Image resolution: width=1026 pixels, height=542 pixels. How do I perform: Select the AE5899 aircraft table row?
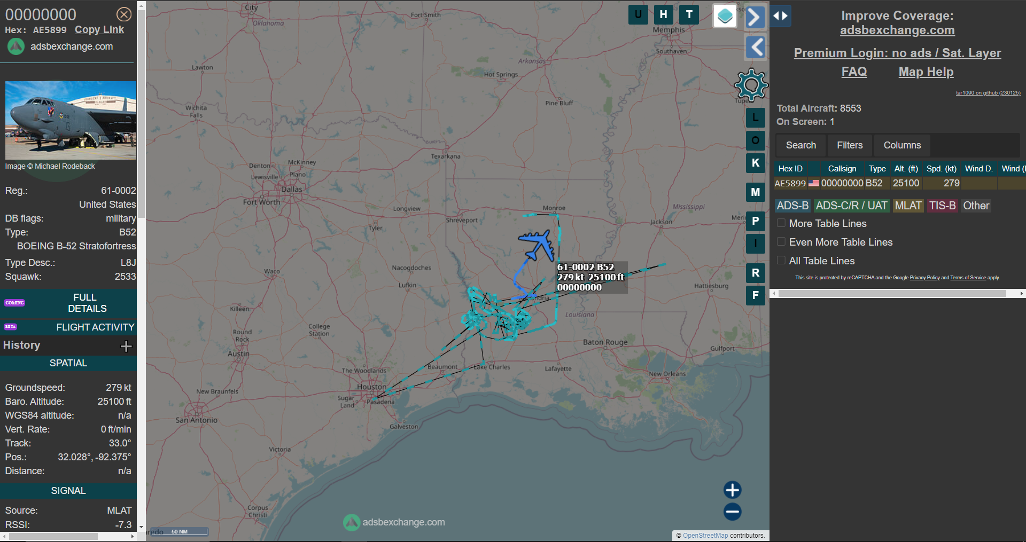point(900,183)
